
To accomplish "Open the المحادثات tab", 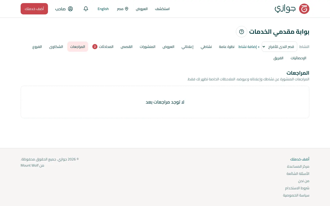I will (x=103, y=47).
